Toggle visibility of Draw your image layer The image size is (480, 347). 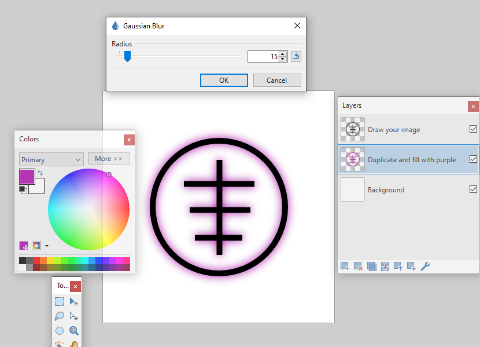473,129
